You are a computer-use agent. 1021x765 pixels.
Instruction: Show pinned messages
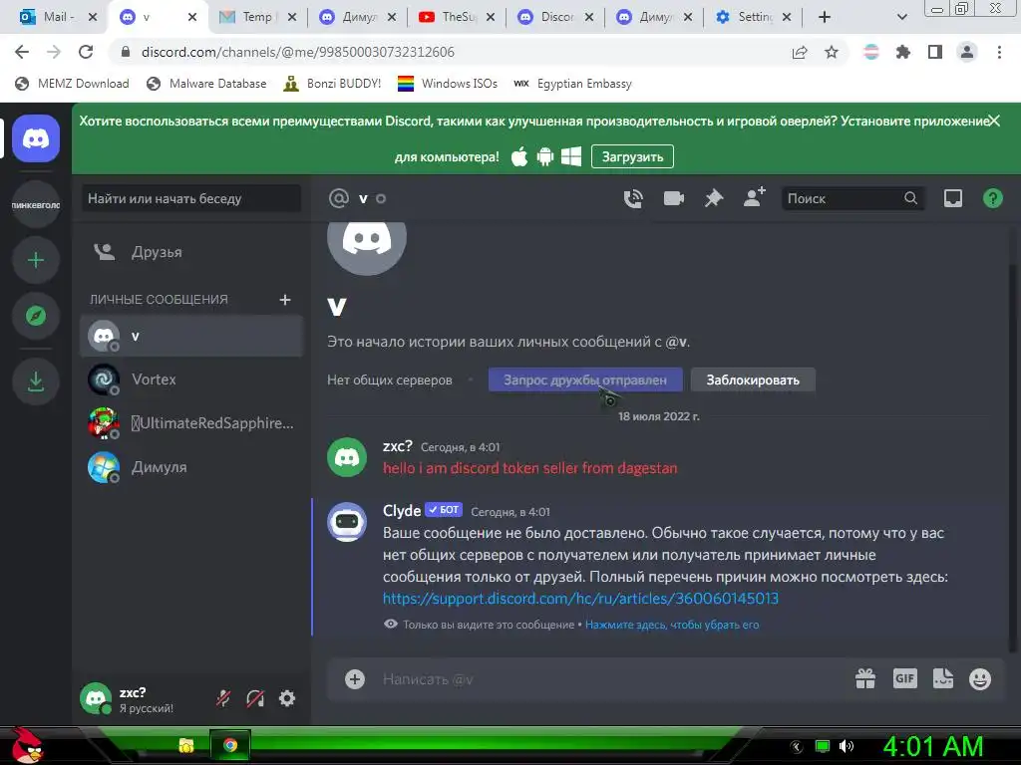(x=714, y=198)
